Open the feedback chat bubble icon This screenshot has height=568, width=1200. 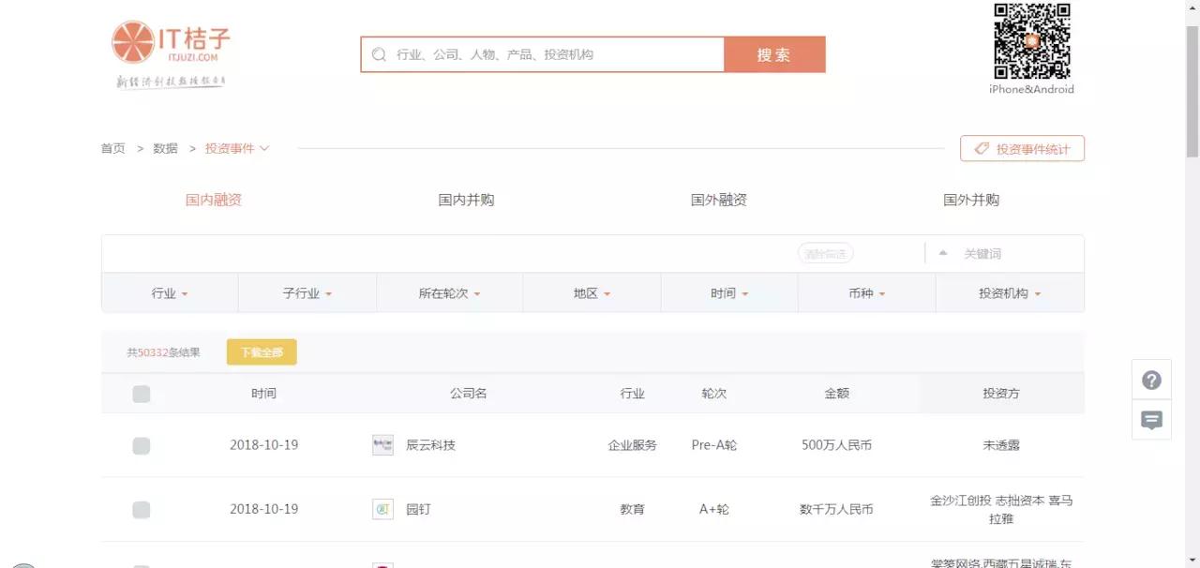click(1151, 420)
